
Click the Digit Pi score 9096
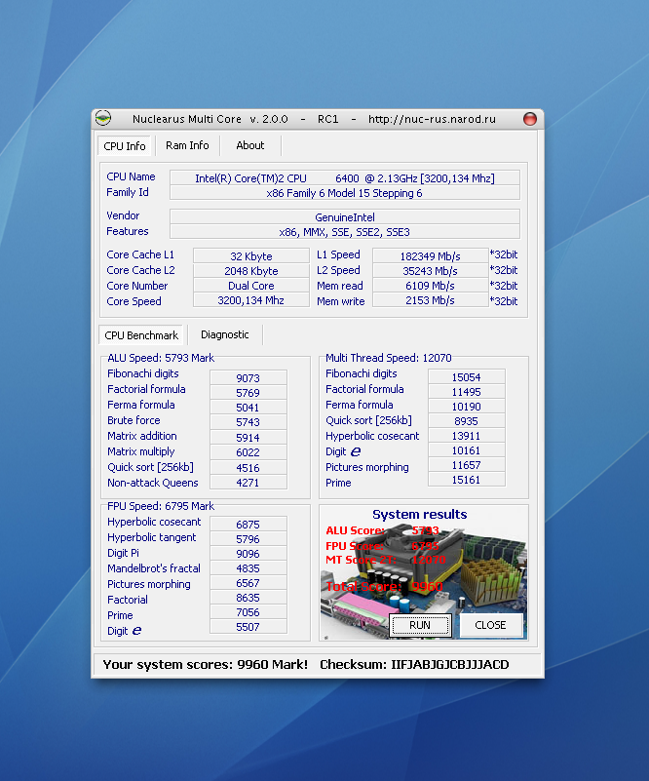point(248,554)
